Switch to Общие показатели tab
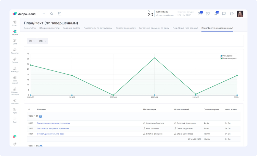Viewport: 257px width, 156px height. click(x=49, y=28)
